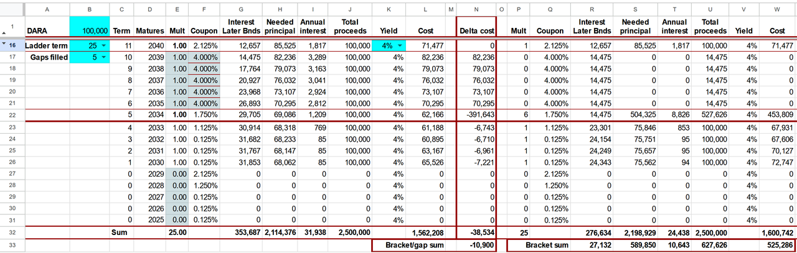Click the Matures cell 2025
The image size is (797, 253).
pyautogui.click(x=150, y=220)
